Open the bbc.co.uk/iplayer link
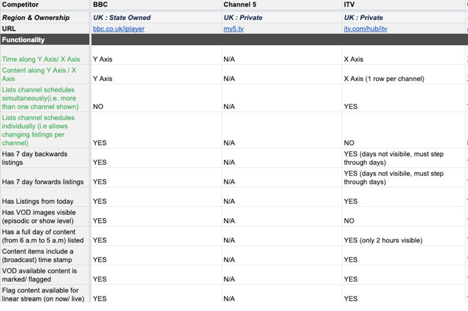Image resolution: width=468 pixels, height=311 pixels. click(118, 28)
